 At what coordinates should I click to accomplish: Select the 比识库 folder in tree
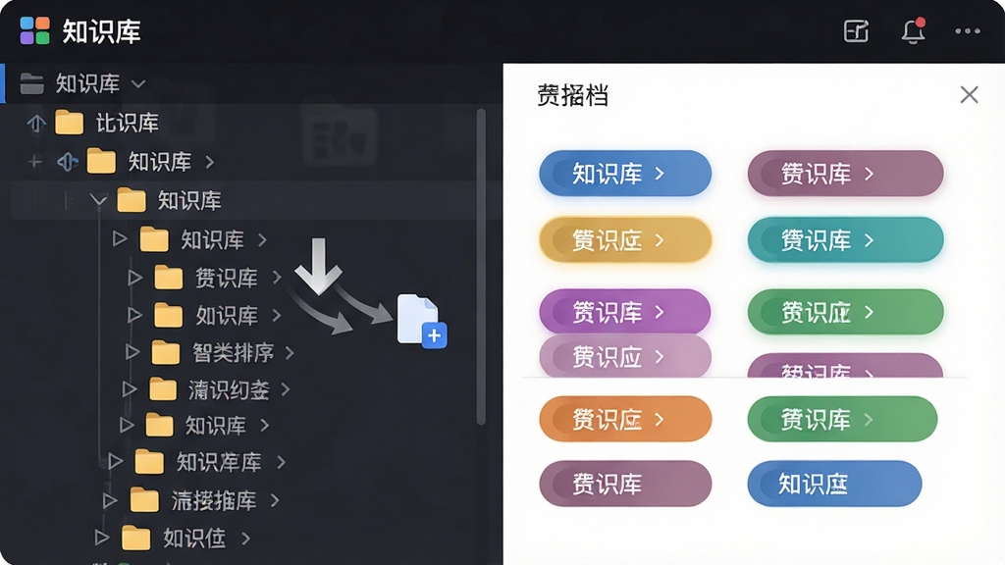coord(127,123)
